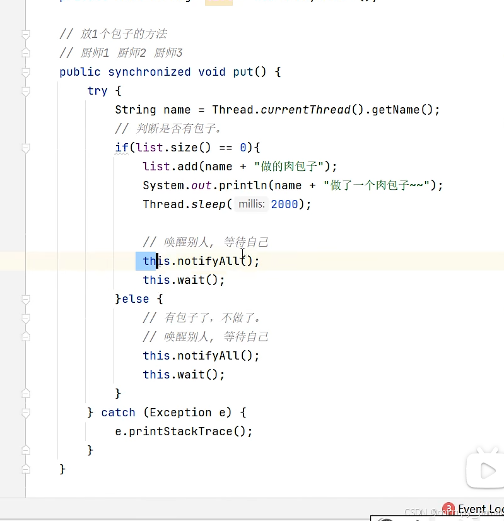Click currentThread in the name assignment

point(306,110)
